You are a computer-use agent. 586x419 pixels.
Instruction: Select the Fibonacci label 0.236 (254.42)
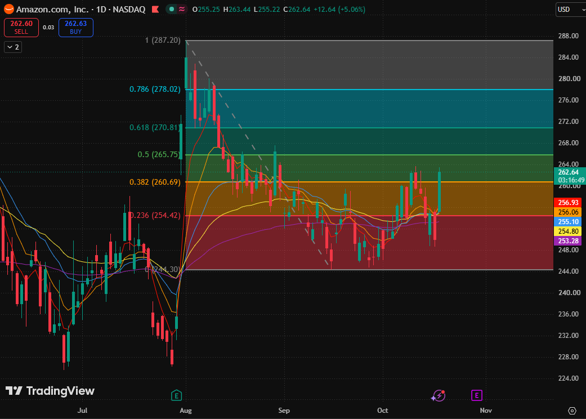155,215
